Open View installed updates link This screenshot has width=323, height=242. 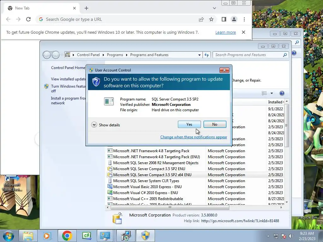pyautogui.click(x=68, y=79)
